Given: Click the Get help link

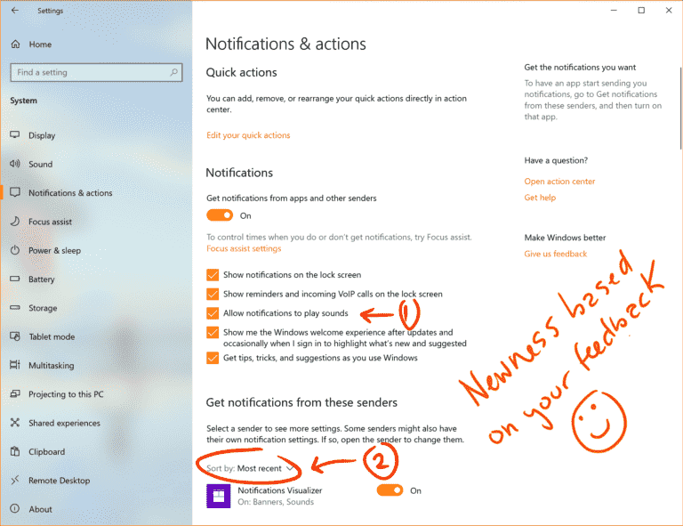Looking at the screenshot, I should pyautogui.click(x=540, y=198).
